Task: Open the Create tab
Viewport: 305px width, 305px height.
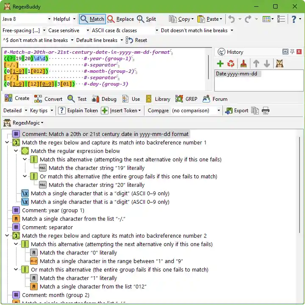Action: (17, 98)
